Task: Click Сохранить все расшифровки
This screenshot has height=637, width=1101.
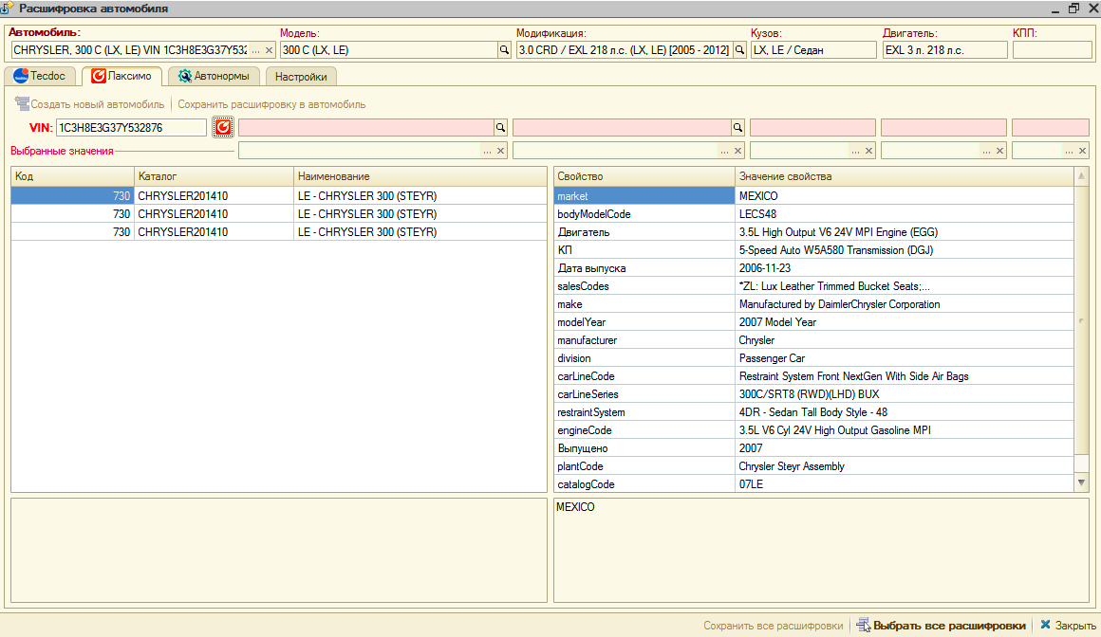Action: 774,626
